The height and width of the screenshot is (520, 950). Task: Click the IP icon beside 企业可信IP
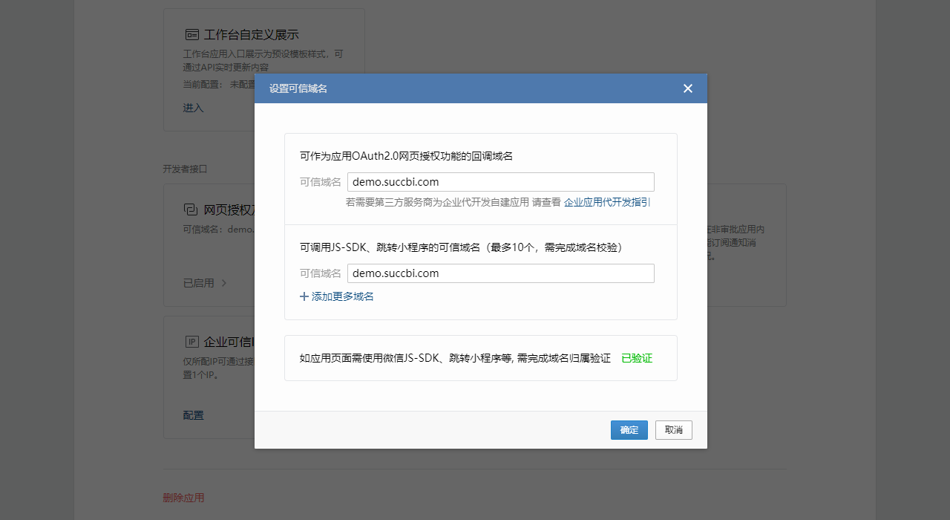click(191, 341)
